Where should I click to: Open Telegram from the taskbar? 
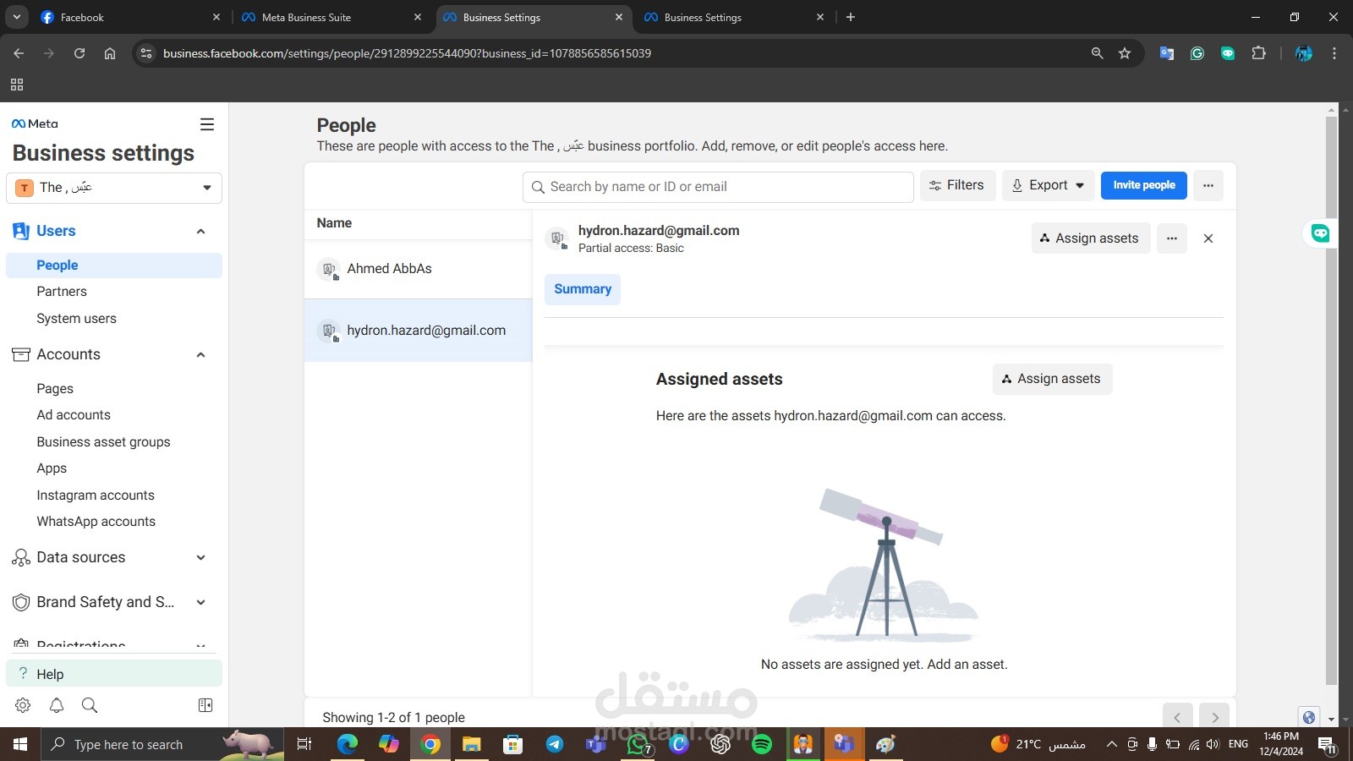(x=555, y=744)
